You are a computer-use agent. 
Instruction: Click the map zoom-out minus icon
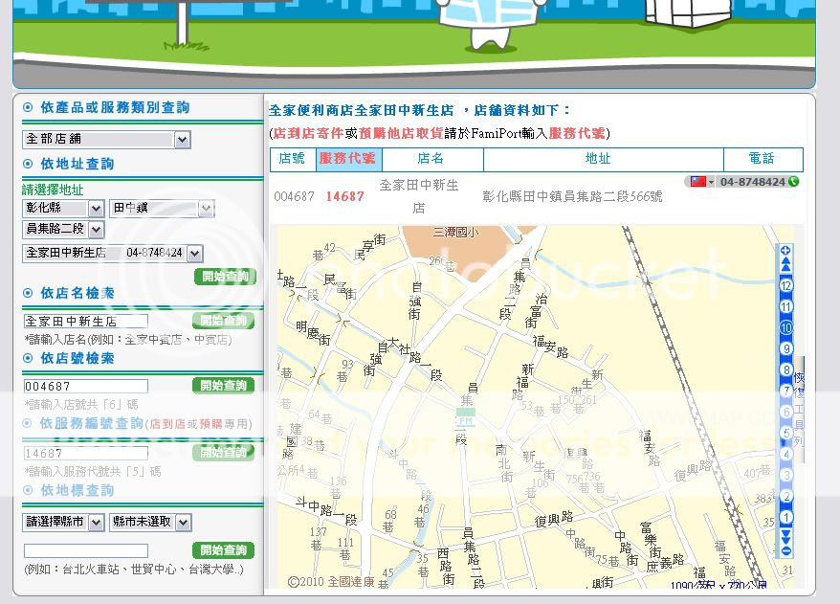click(786, 550)
